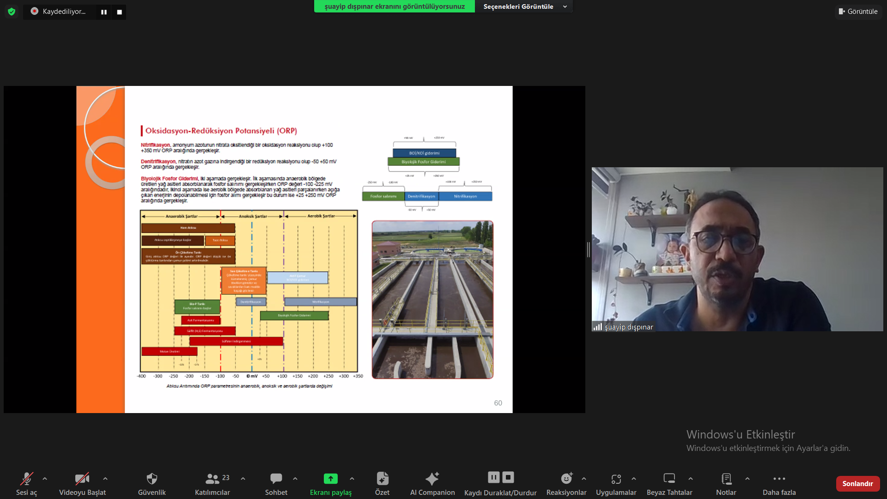Open the Notlar notes icon
This screenshot has height=499, width=887.
coord(726,479)
